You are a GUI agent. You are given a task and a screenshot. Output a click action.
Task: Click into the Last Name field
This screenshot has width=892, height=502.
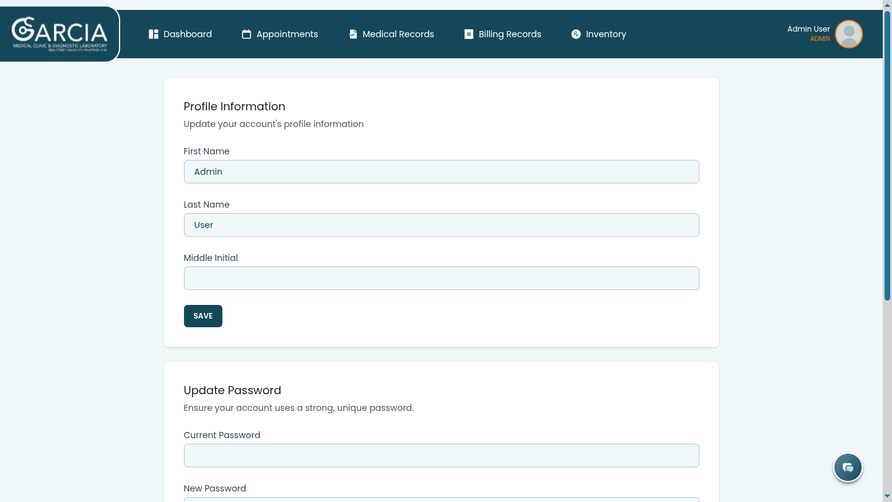point(441,225)
